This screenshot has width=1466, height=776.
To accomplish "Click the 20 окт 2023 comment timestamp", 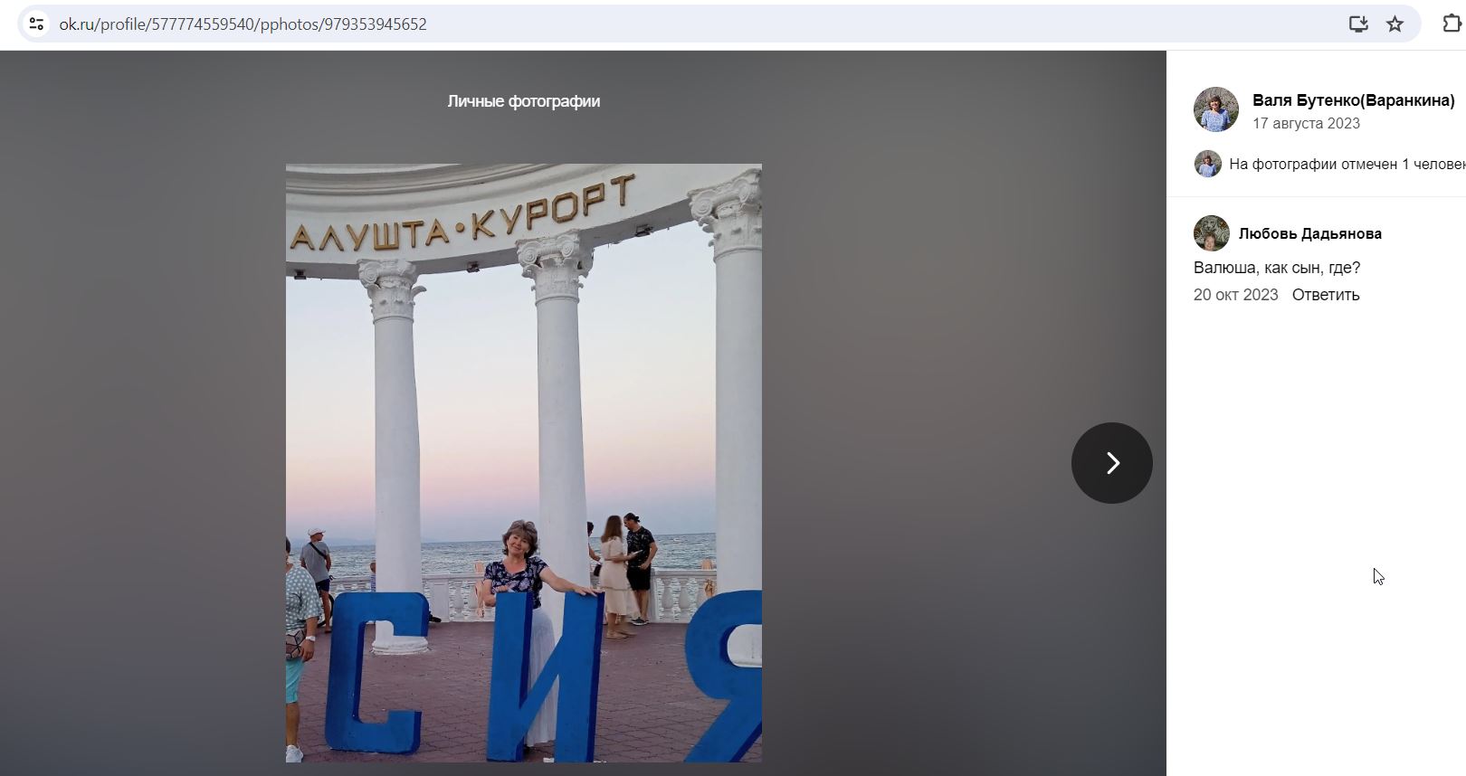I will [1235, 295].
